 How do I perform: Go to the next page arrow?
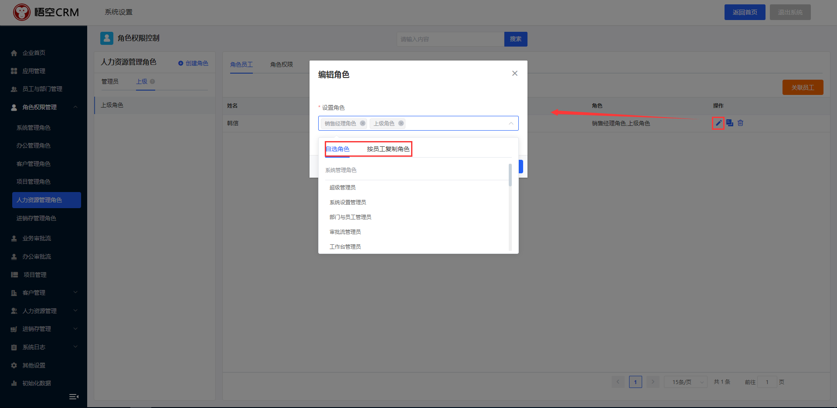pos(653,382)
